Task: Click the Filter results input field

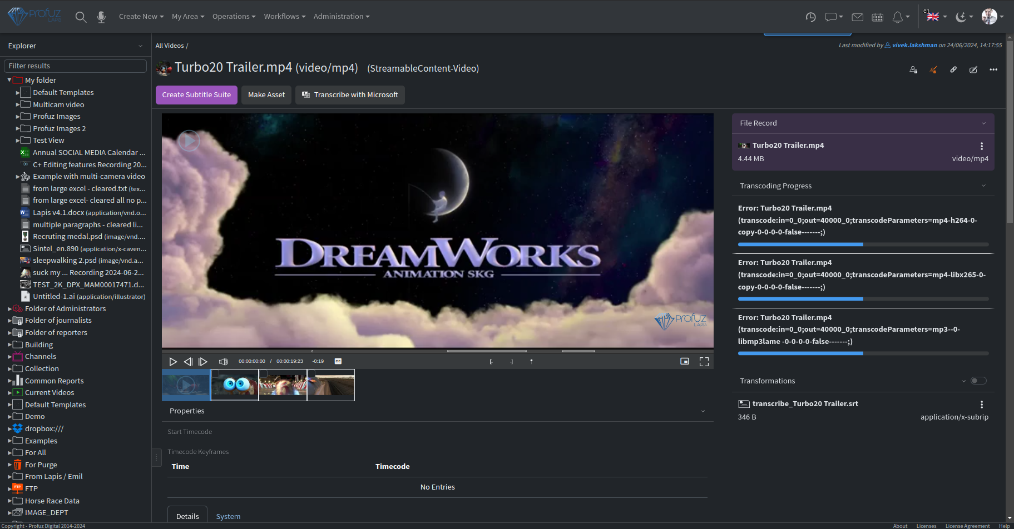Action: click(x=75, y=66)
